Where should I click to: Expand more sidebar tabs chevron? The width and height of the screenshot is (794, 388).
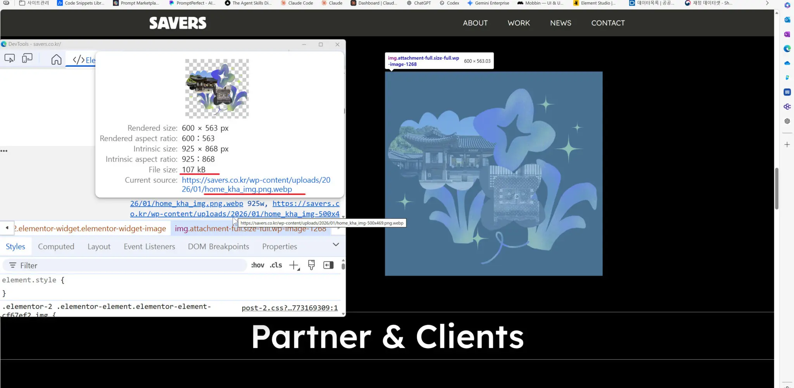click(336, 245)
